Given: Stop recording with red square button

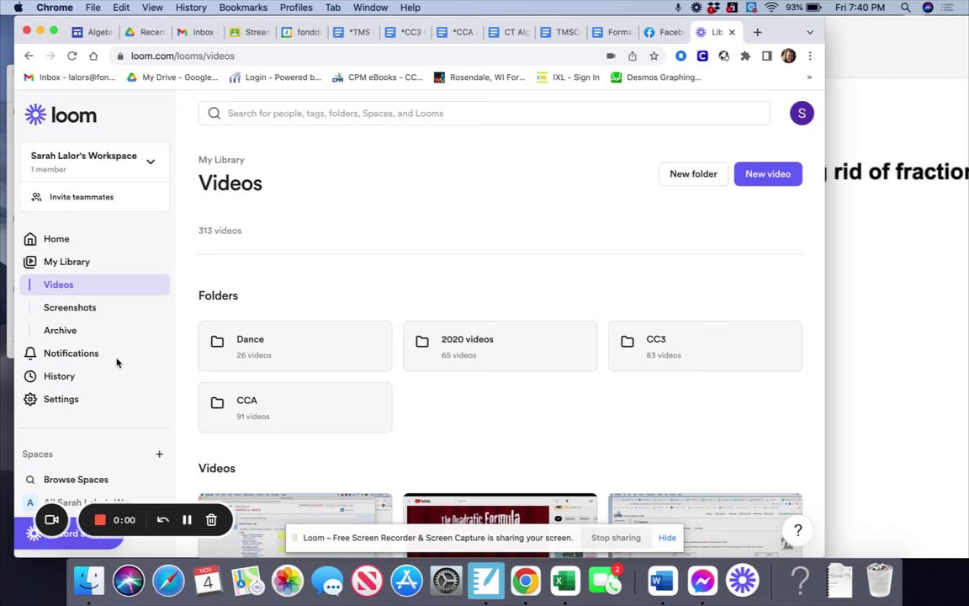Looking at the screenshot, I should click(99, 519).
